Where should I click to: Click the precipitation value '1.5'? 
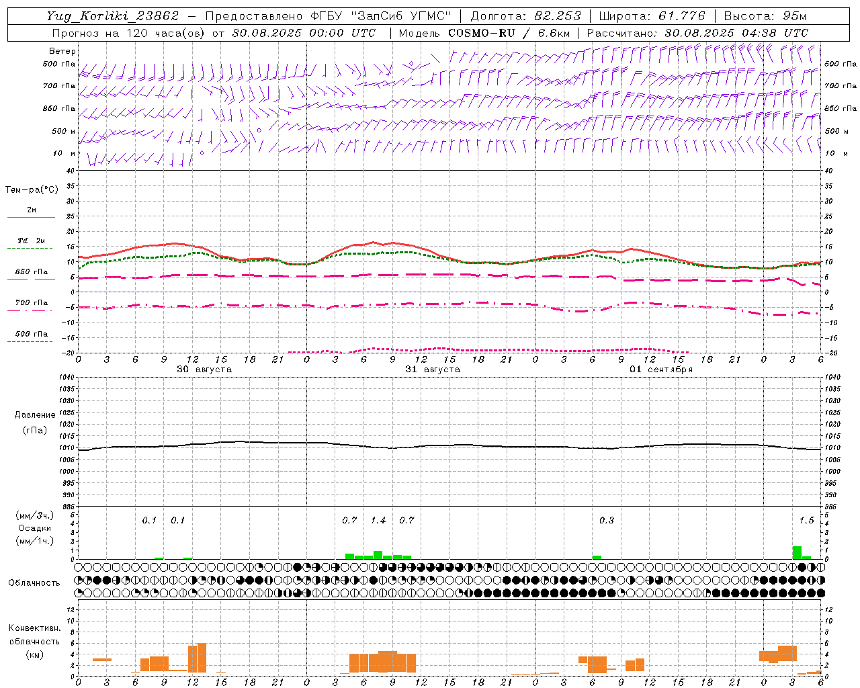(806, 520)
